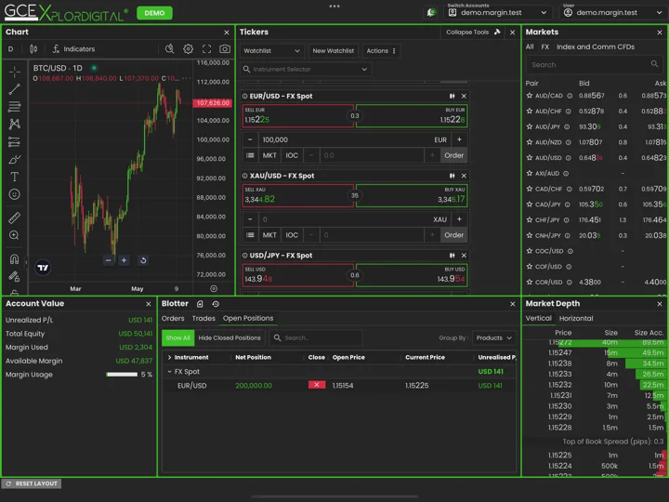Open the Switch Accounts dropdown
The width and height of the screenshot is (669, 502).
tap(498, 12)
